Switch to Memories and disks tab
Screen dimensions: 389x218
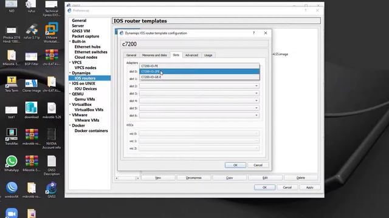[154, 55]
